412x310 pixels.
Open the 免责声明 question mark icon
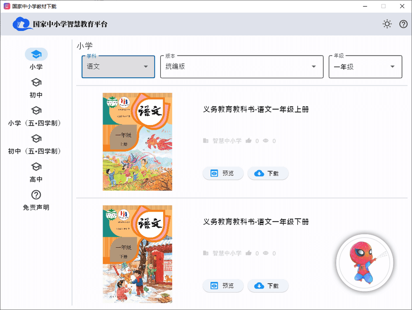[x=36, y=194]
